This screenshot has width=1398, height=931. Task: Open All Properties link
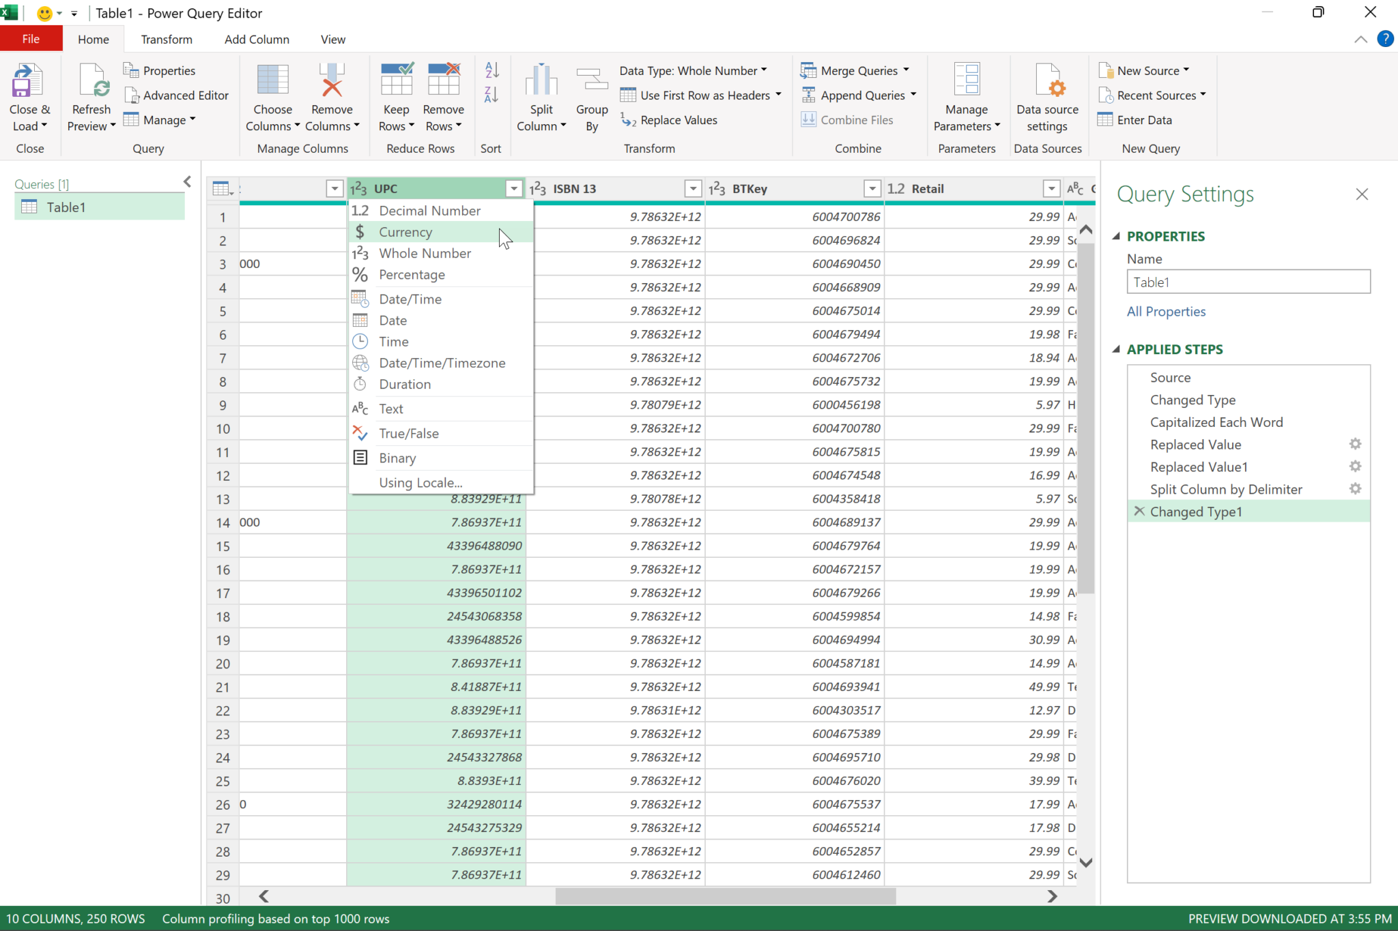click(x=1165, y=311)
